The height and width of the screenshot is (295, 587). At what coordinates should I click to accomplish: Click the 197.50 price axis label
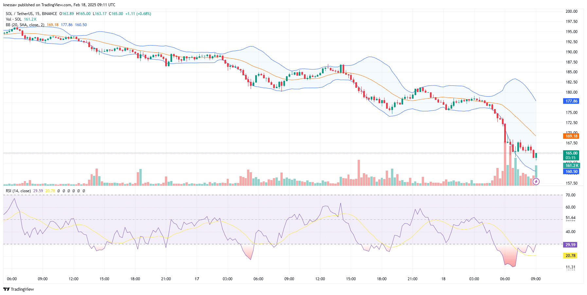click(x=571, y=22)
